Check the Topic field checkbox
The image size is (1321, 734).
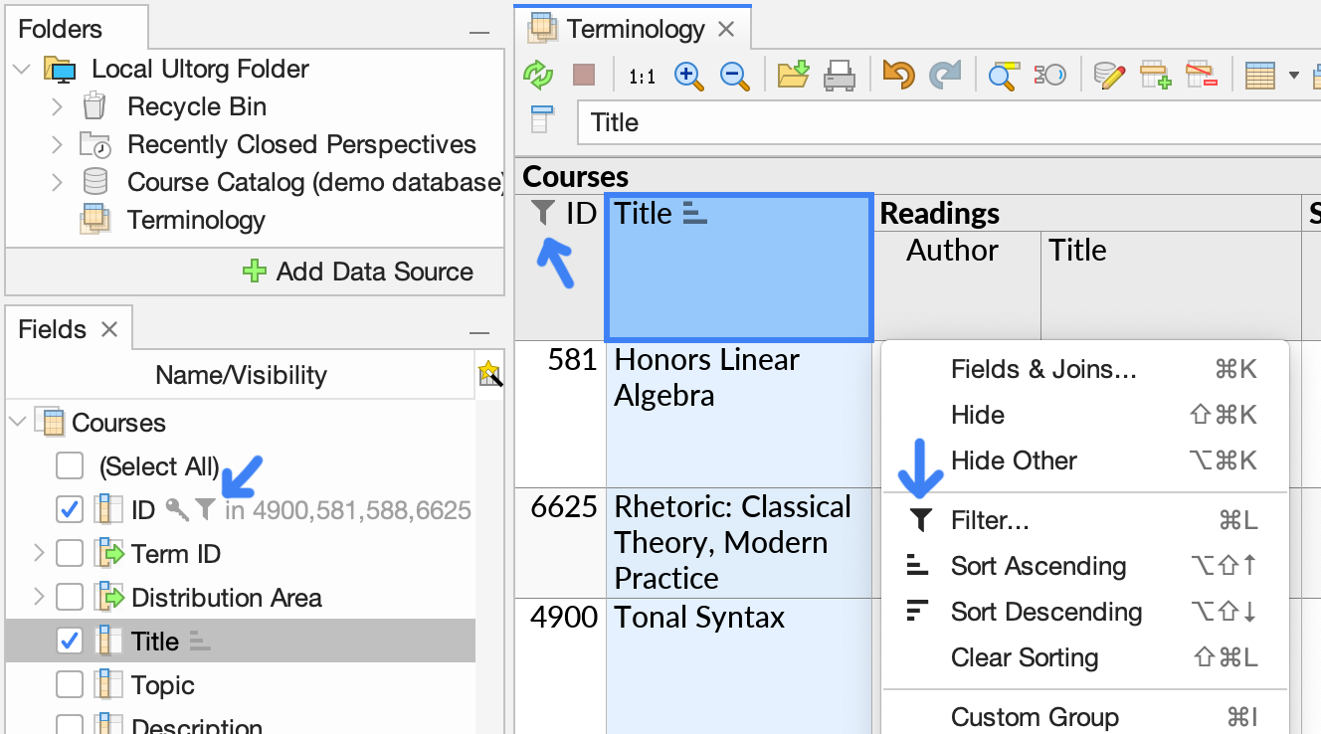(x=68, y=684)
